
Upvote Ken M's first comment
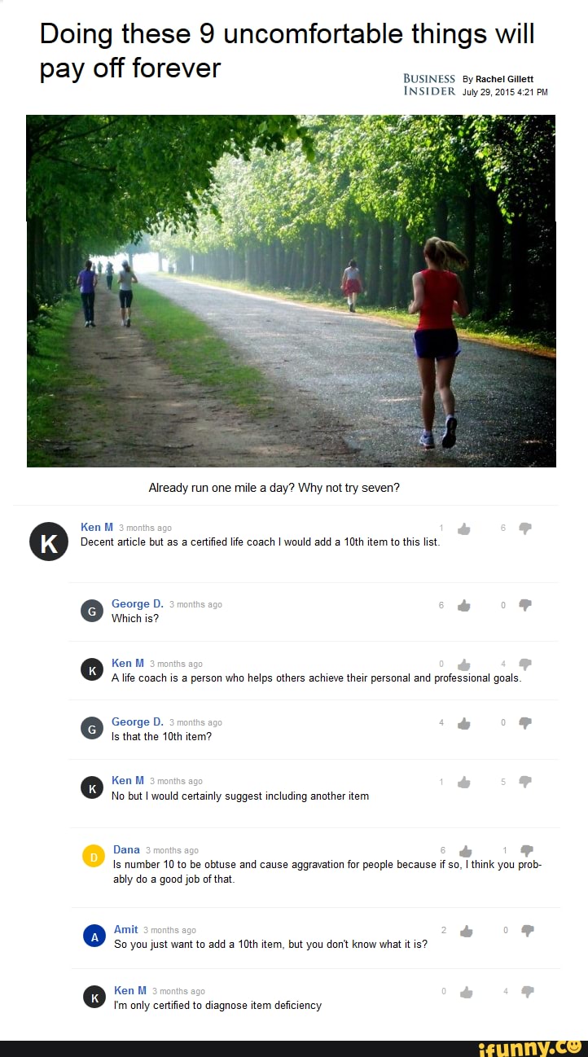click(464, 528)
